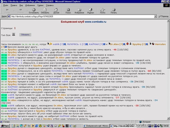Open info icon next to Dr.Alex [7]

[124, 44]
